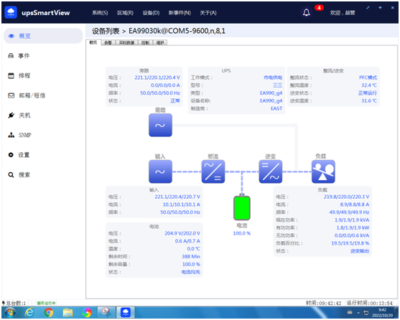The height and width of the screenshot is (320, 400).
Task: Click the green battery icon
Action: tap(241, 207)
